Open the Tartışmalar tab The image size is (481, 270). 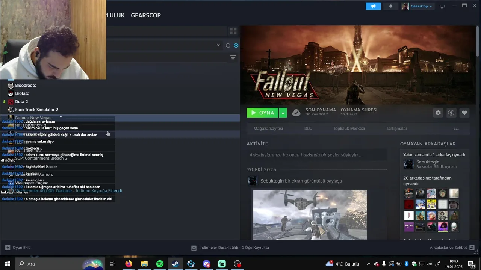pos(396,129)
